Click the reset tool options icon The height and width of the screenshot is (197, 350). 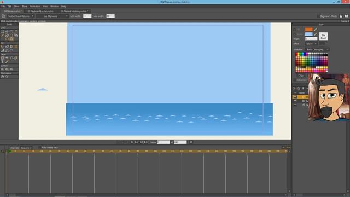(x=3, y=16)
